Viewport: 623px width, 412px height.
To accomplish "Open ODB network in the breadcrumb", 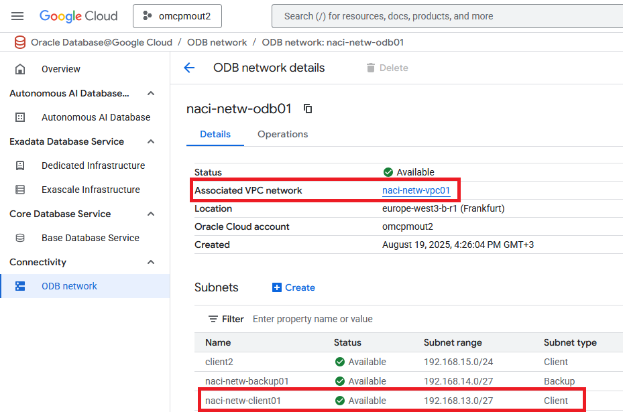I will coord(217,42).
